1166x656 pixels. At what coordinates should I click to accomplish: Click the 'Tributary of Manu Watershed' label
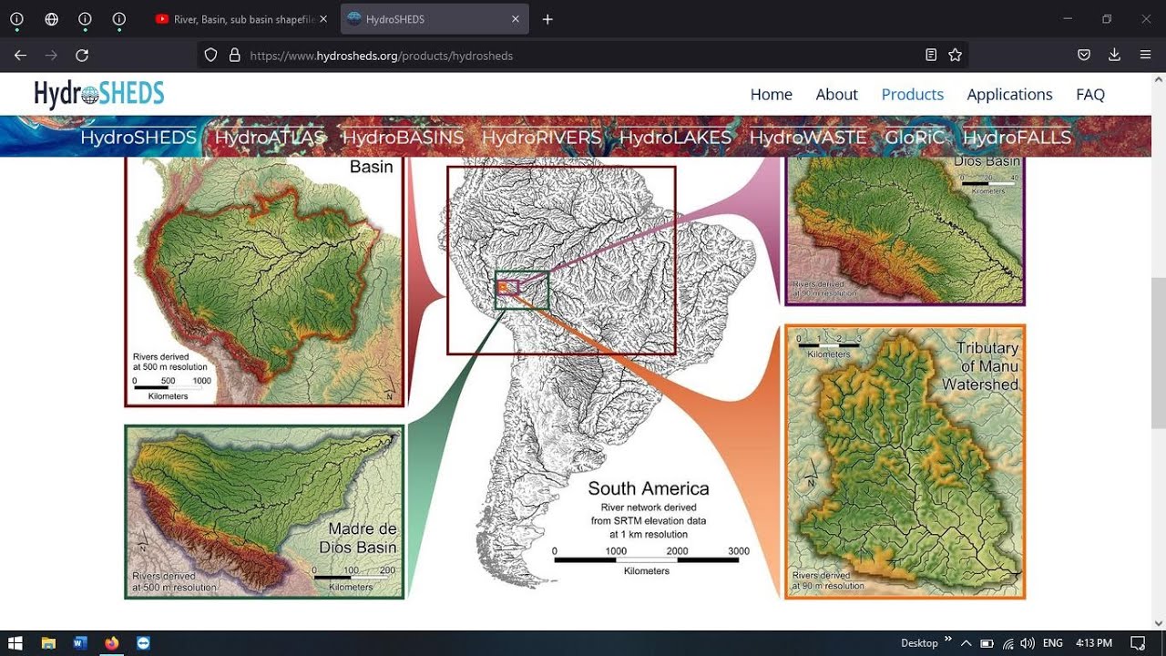[980, 366]
